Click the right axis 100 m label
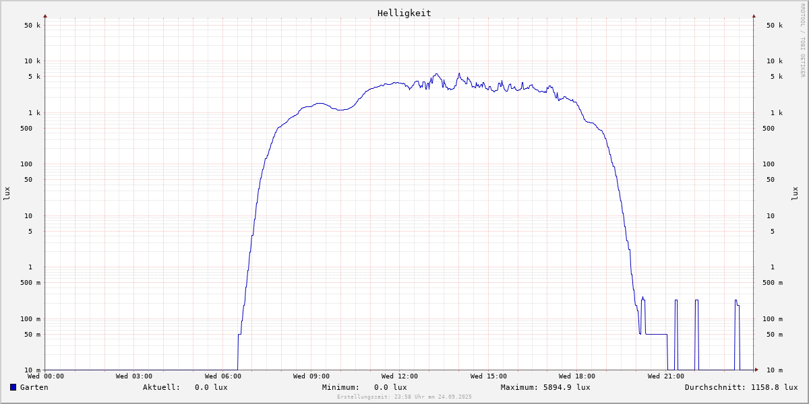This screenshot has width=809, height=404. [x=773, y=319]
